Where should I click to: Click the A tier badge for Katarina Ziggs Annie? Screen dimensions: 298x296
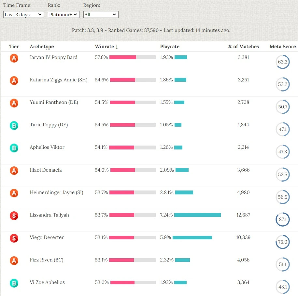14,80
